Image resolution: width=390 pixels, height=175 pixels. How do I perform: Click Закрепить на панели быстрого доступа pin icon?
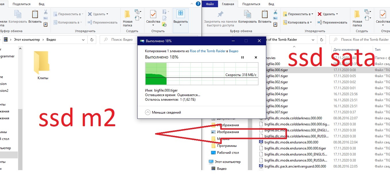pyautogui.click(x=220, y=14)
